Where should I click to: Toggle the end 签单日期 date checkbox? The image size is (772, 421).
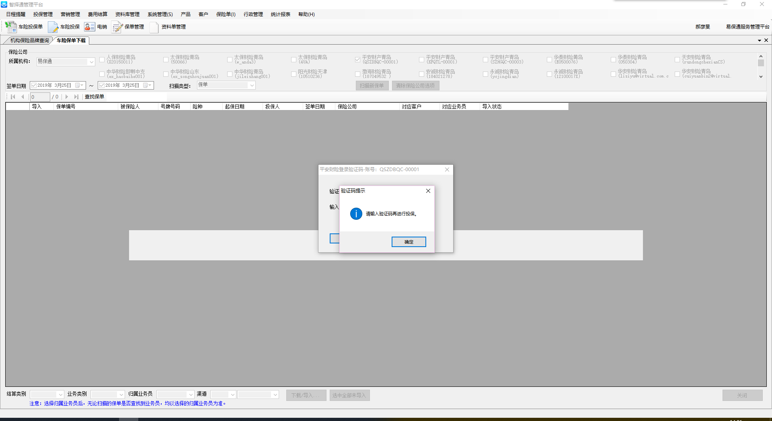coord(102,85)
